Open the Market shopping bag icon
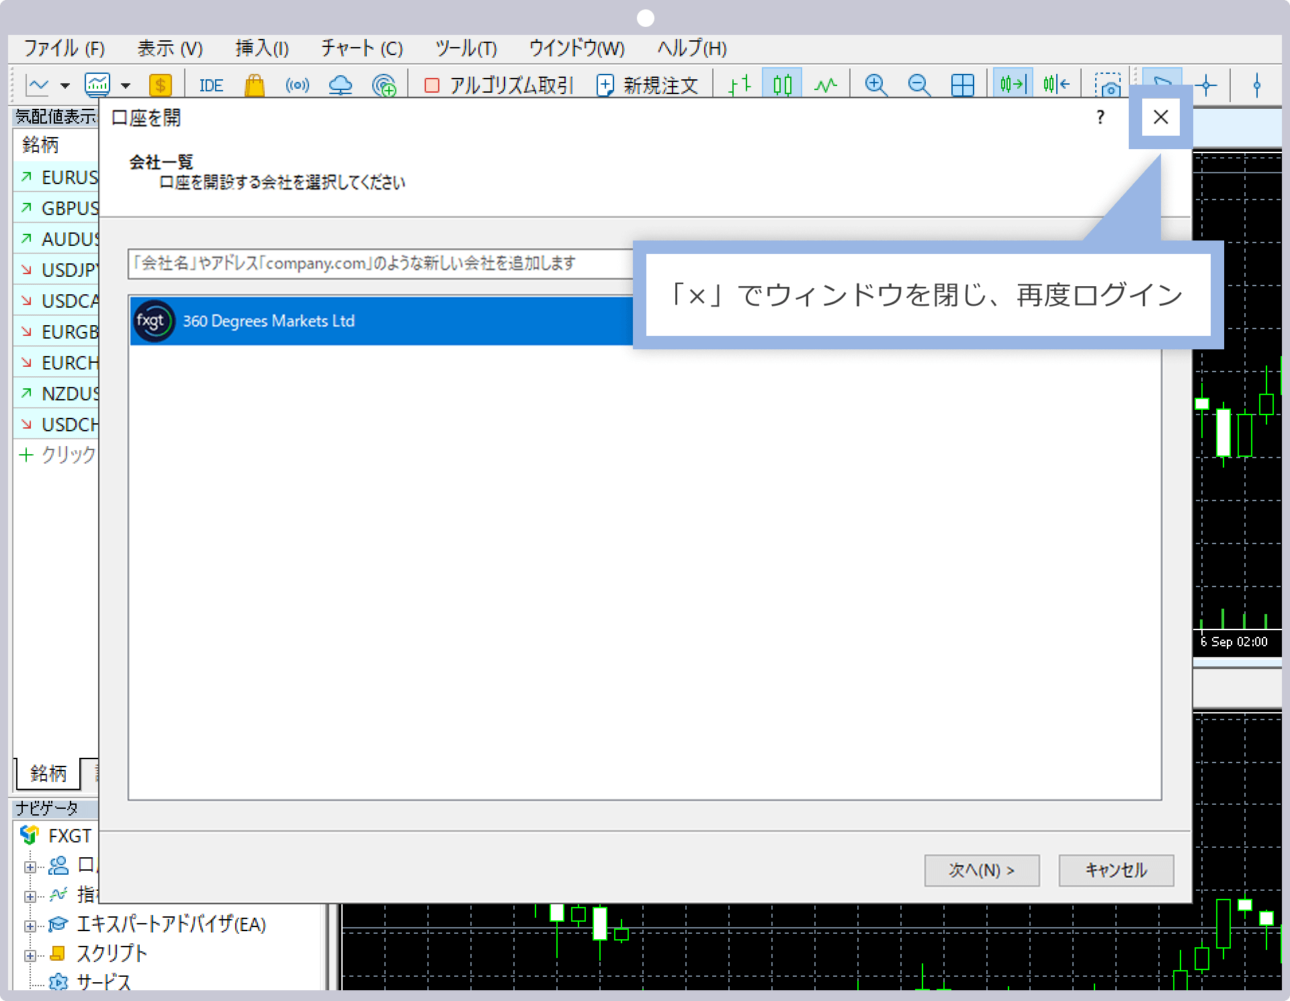Image resolution: width=1290 pixels, height=1001 pixels. pos(255,85)
